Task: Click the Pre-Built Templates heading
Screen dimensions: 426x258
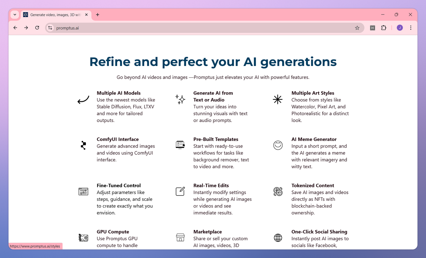Action: (216, 139)
